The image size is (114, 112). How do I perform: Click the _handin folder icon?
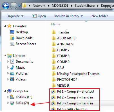coord(53,32)
